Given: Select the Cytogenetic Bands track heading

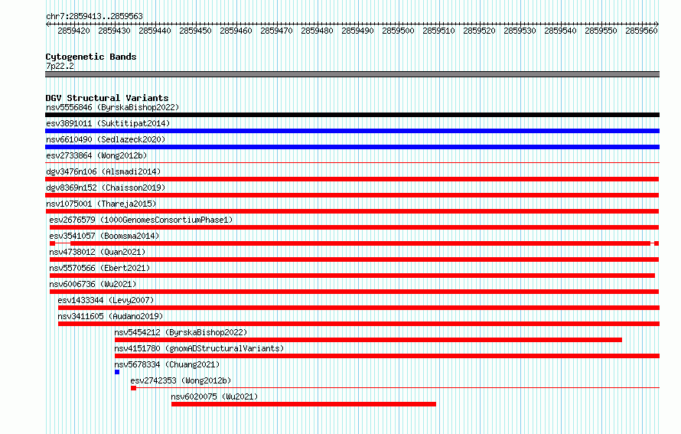Looking at the screenshot, I should (x=91, y=57).
